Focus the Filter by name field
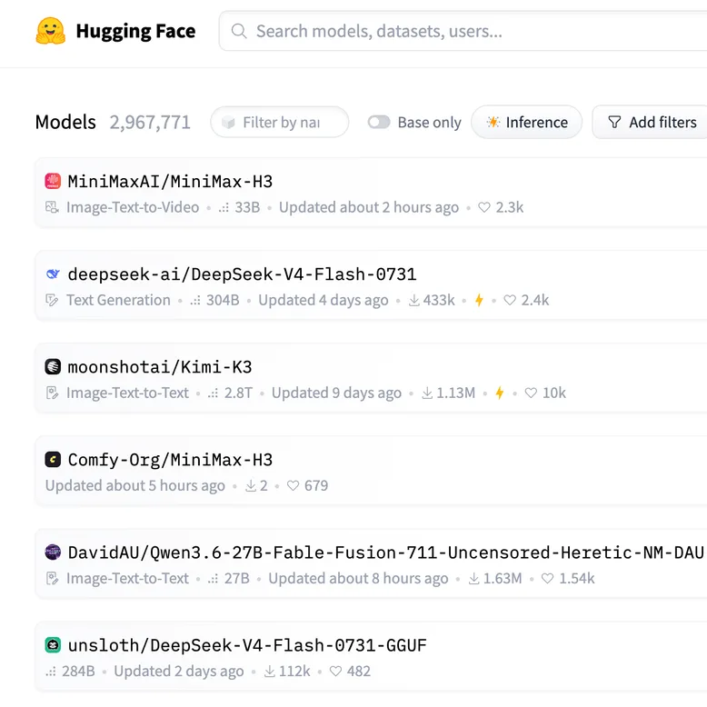707x707 pixels. click(280, 122)
